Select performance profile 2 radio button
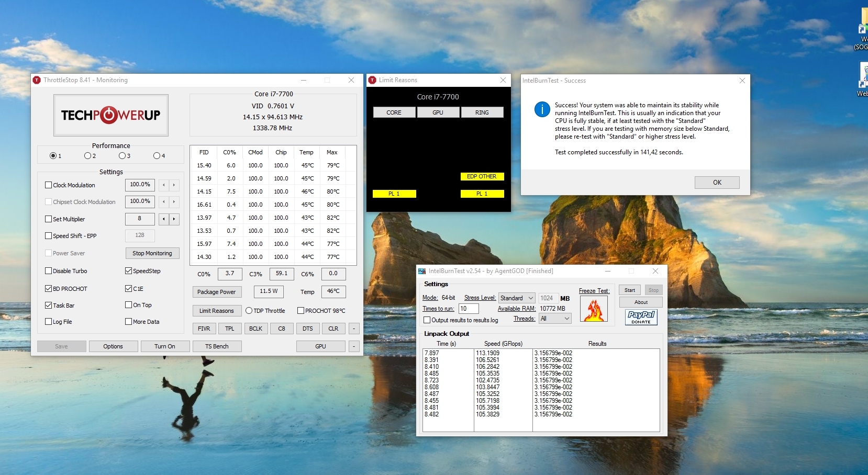The image size is (868, 475). coord(87,156)
